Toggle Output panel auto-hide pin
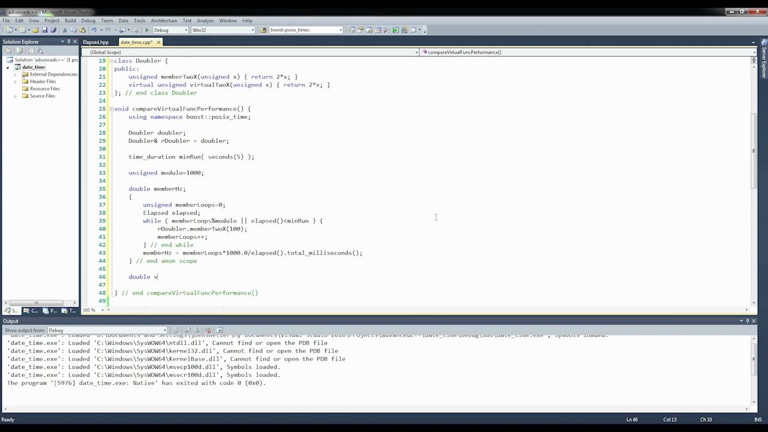768x432 pixels. (748, 321)
